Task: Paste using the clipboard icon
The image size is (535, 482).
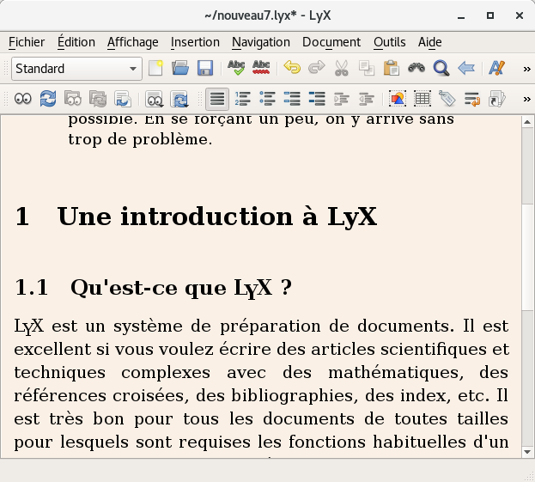Action: (392, 68)
